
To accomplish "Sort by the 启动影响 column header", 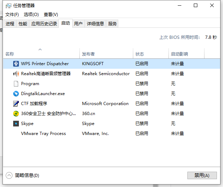I will (x=179, y=54).
